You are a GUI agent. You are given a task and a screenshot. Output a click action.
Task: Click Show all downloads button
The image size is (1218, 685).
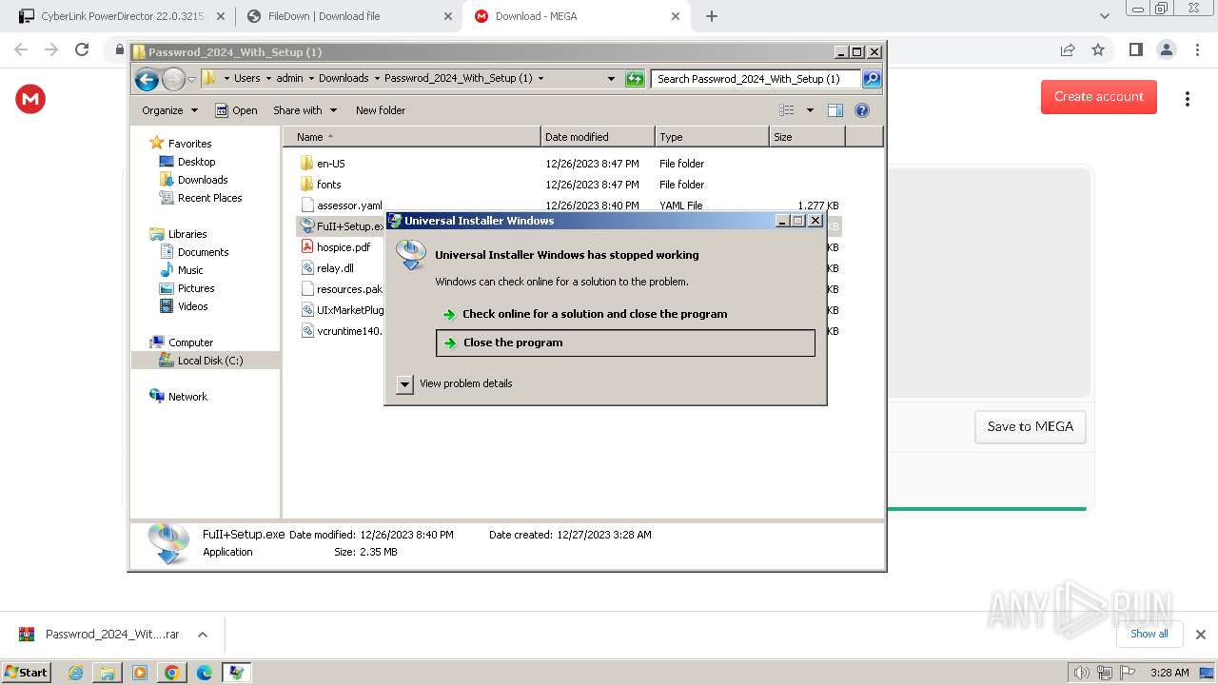(1149, 634)
